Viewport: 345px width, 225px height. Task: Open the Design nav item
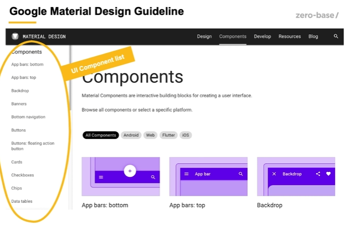[204, 36]
